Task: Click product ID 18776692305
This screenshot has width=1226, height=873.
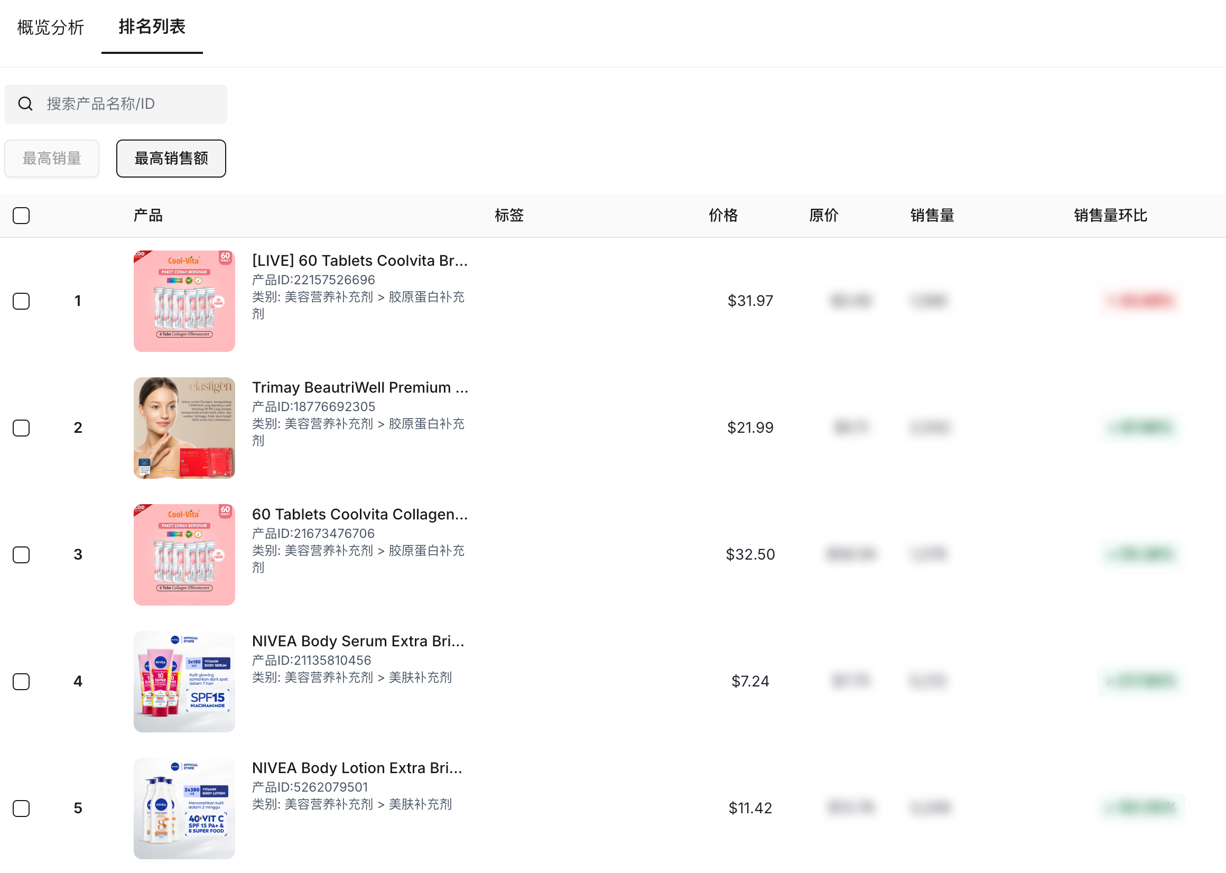Action: click(x=313, y=407)
